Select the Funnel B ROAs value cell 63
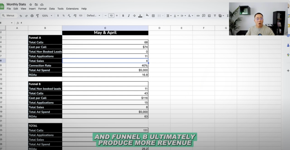The width and height of the screenshot is (290, 150). tap(105, 116)
